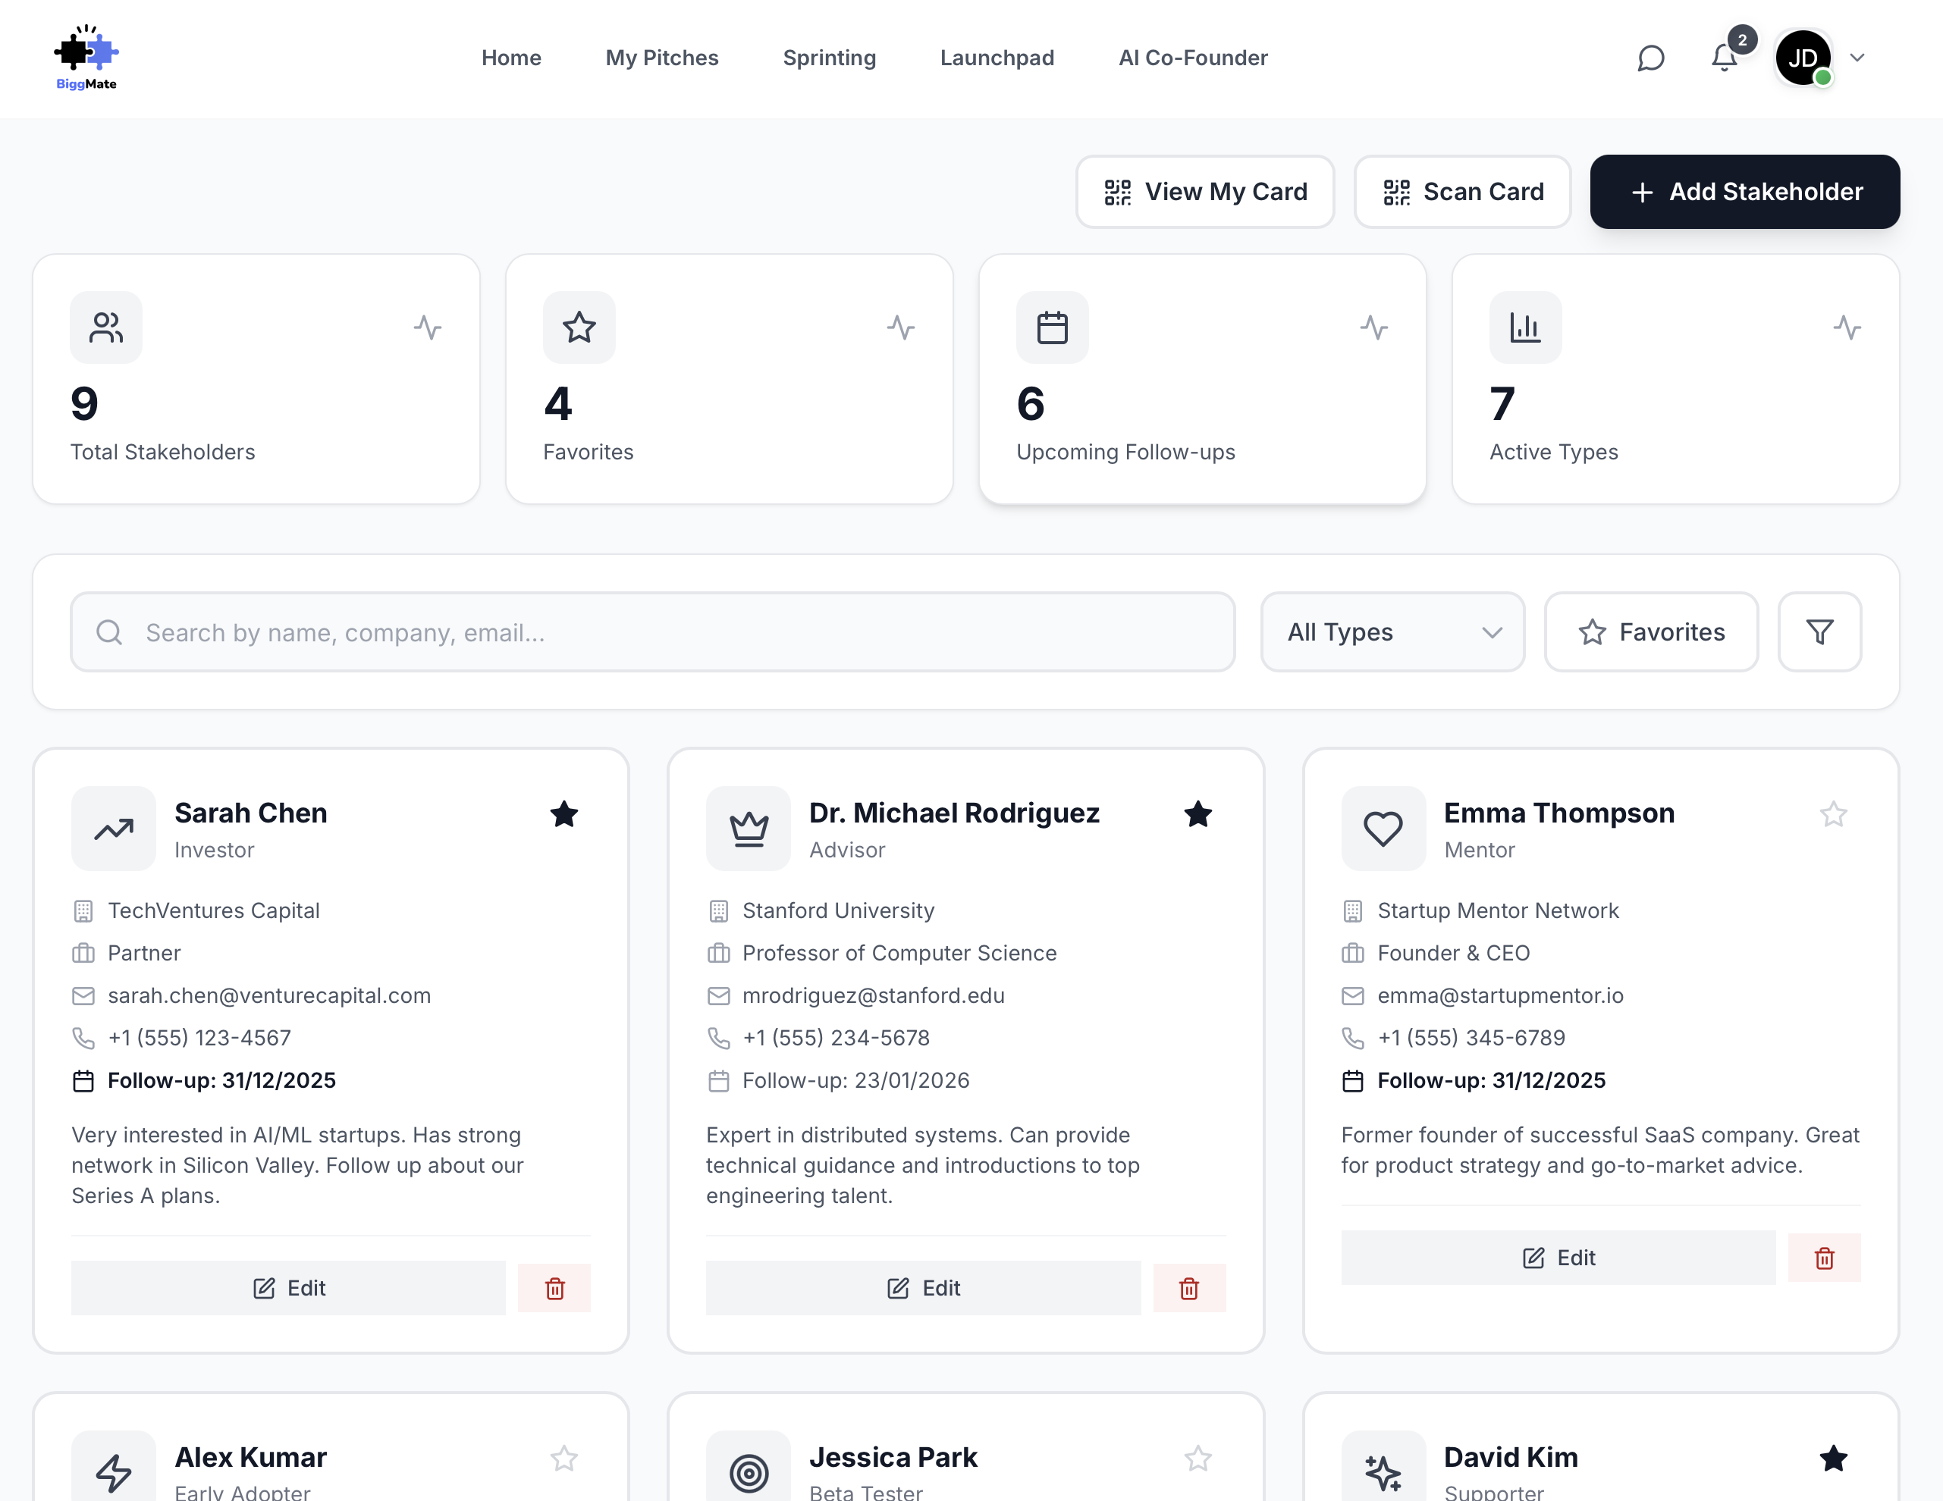Unfavorite Sarah Chen using the star
This screenshot has height=1501, width=1943.
click(x=564, y=813)
